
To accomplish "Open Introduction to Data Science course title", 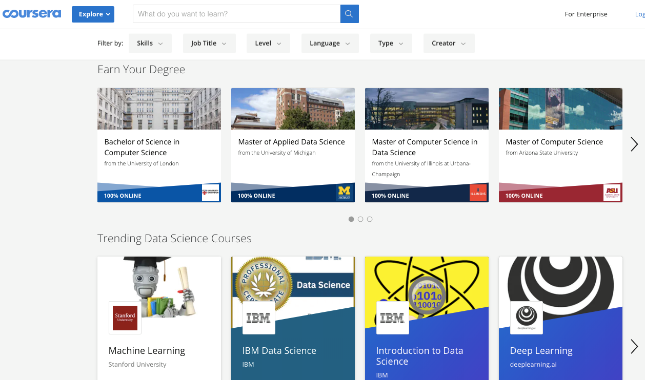I will (419, 356).
